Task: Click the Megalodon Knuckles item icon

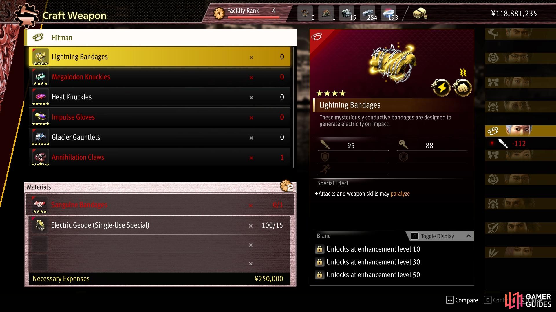Action: 40,77
